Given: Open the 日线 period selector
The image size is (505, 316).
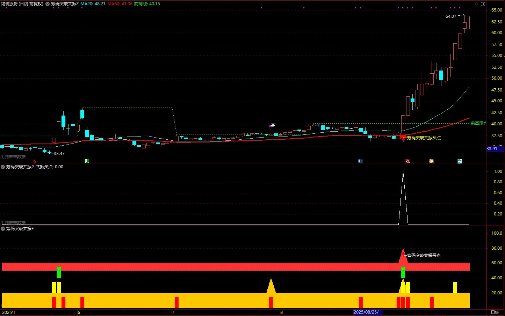Looking at the screenshot, I should pos(495,312).
